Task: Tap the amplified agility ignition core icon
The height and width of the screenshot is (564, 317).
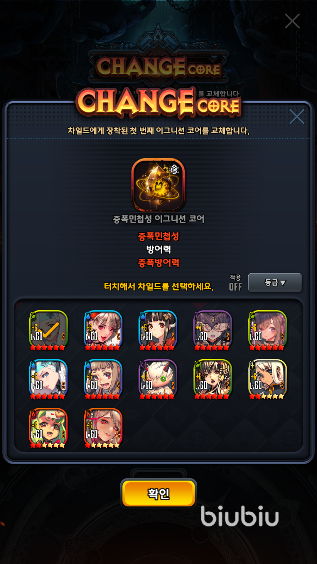Action: coord(158,185)
